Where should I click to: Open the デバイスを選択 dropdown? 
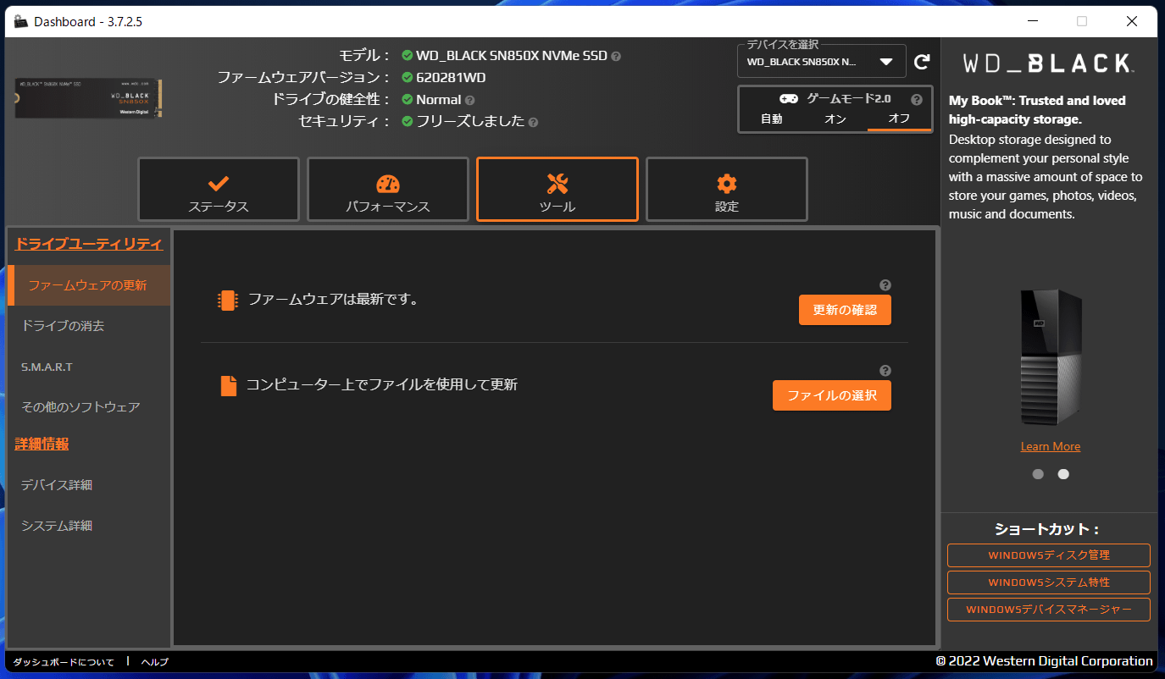pyautogui.click(x=821, y=62)
